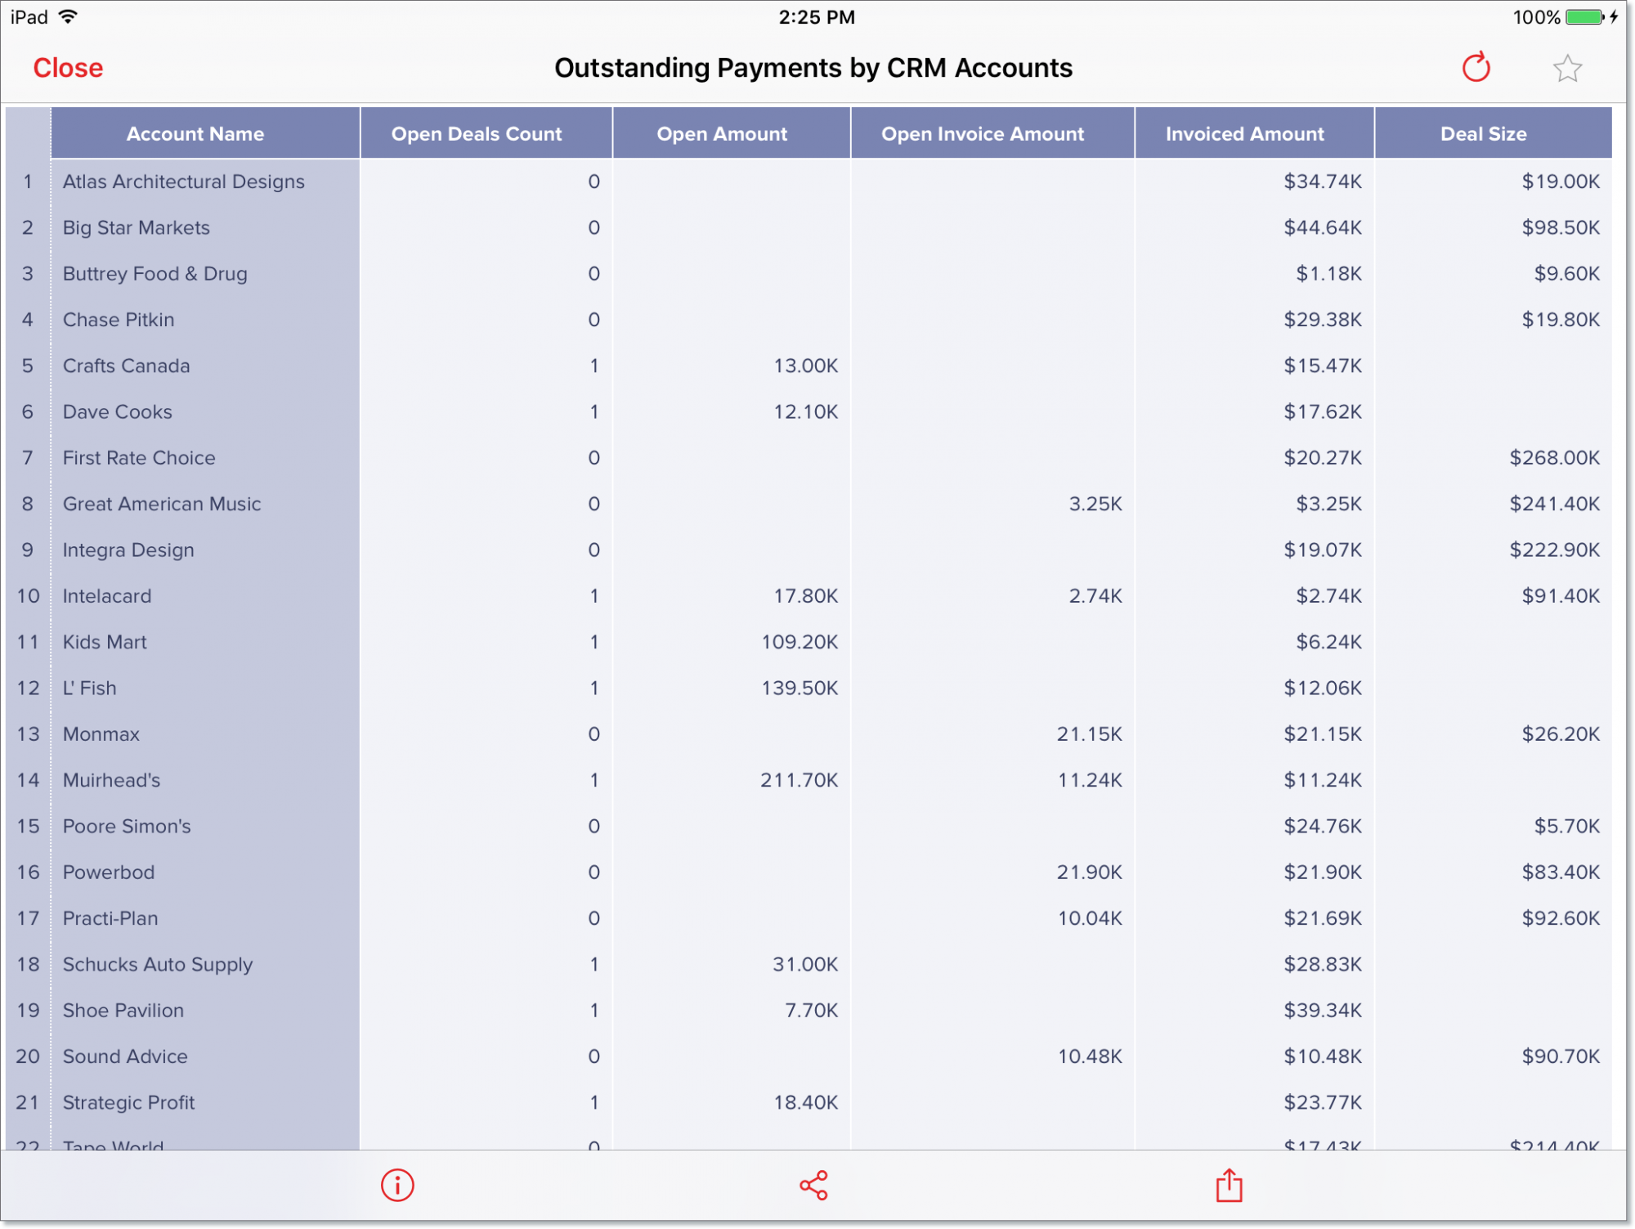The image size is (1635, 1229).
Task: Select Crafts Canada account name
Action: point(126,366)
